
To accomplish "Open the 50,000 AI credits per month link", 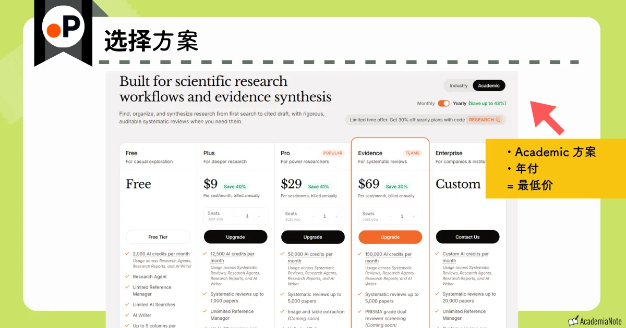I will [x=310, y=257].
